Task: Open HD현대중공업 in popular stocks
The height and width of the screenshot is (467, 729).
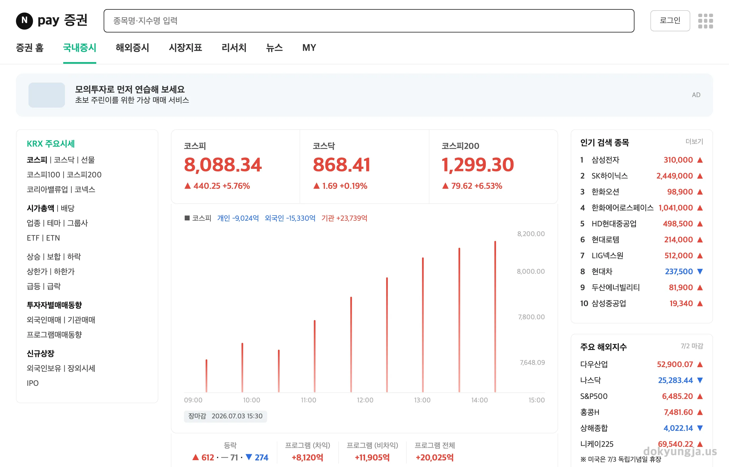Action: 641,224
